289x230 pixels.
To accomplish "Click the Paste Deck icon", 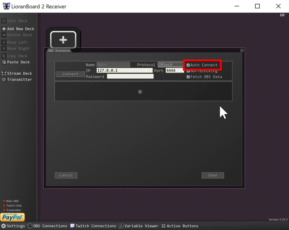I will (4, 62).
